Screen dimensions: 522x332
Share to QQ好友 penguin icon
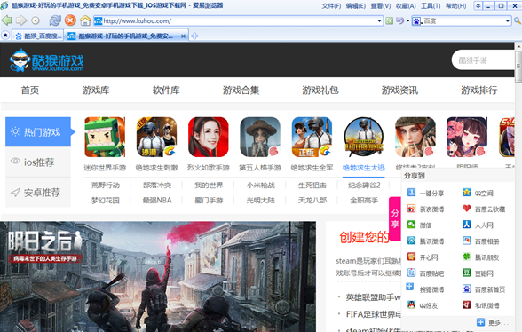(x=412, y=305)
